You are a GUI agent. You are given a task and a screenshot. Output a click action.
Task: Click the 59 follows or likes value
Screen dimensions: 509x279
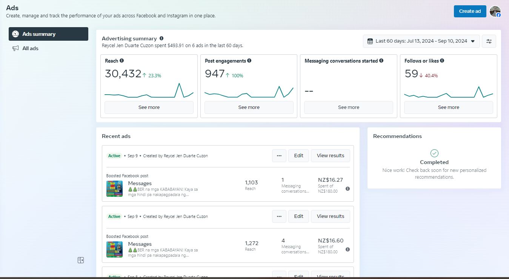(411, 74)
